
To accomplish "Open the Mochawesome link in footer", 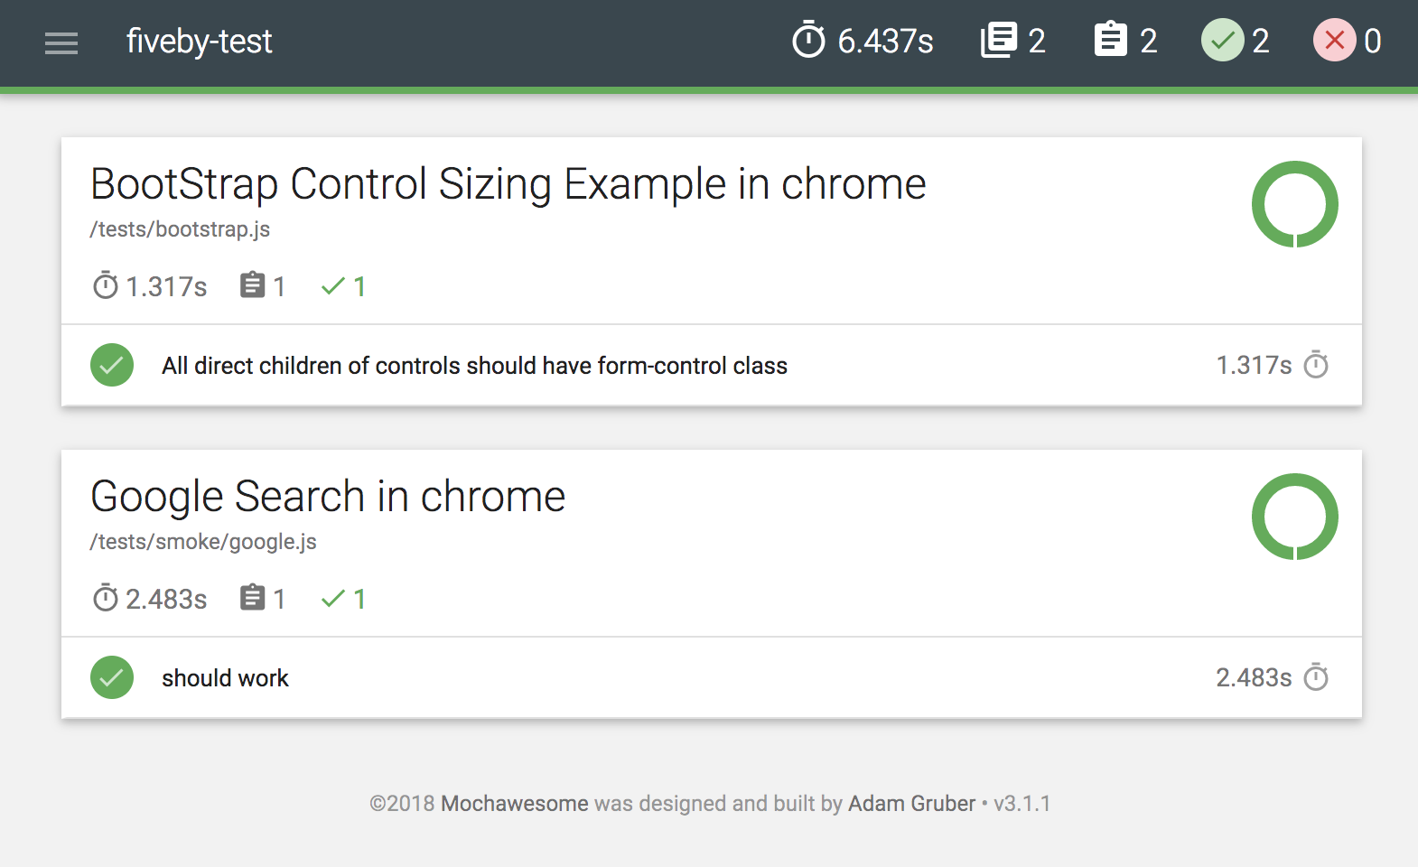I will pyautogui.click(x=514, y=804).
